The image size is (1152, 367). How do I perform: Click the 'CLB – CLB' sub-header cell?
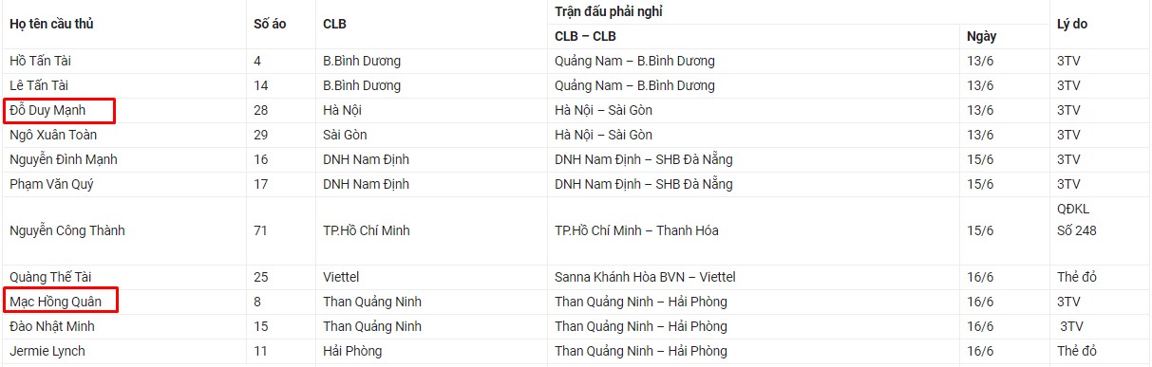[585, 36]
